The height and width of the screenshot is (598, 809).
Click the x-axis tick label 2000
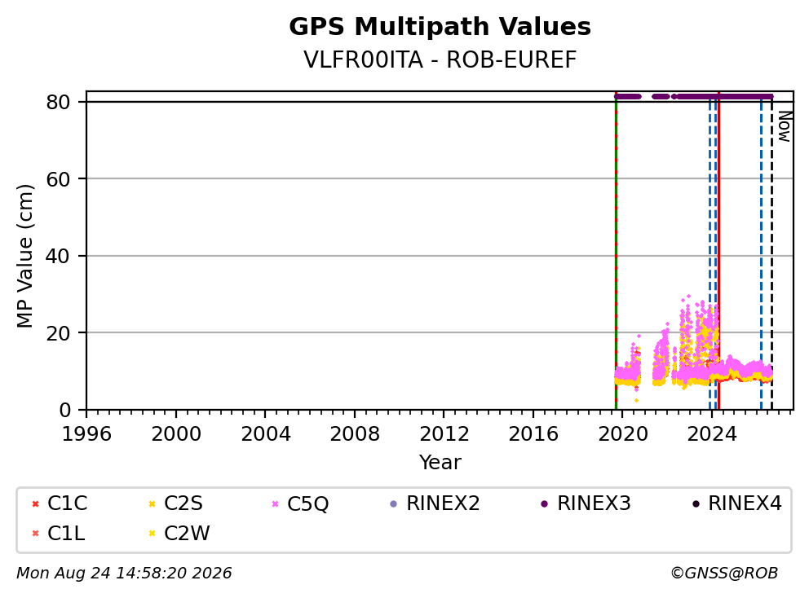tap(176, 434)
